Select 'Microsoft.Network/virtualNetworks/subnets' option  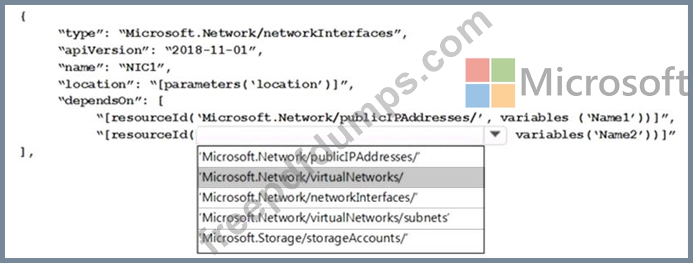click(341, 218)
